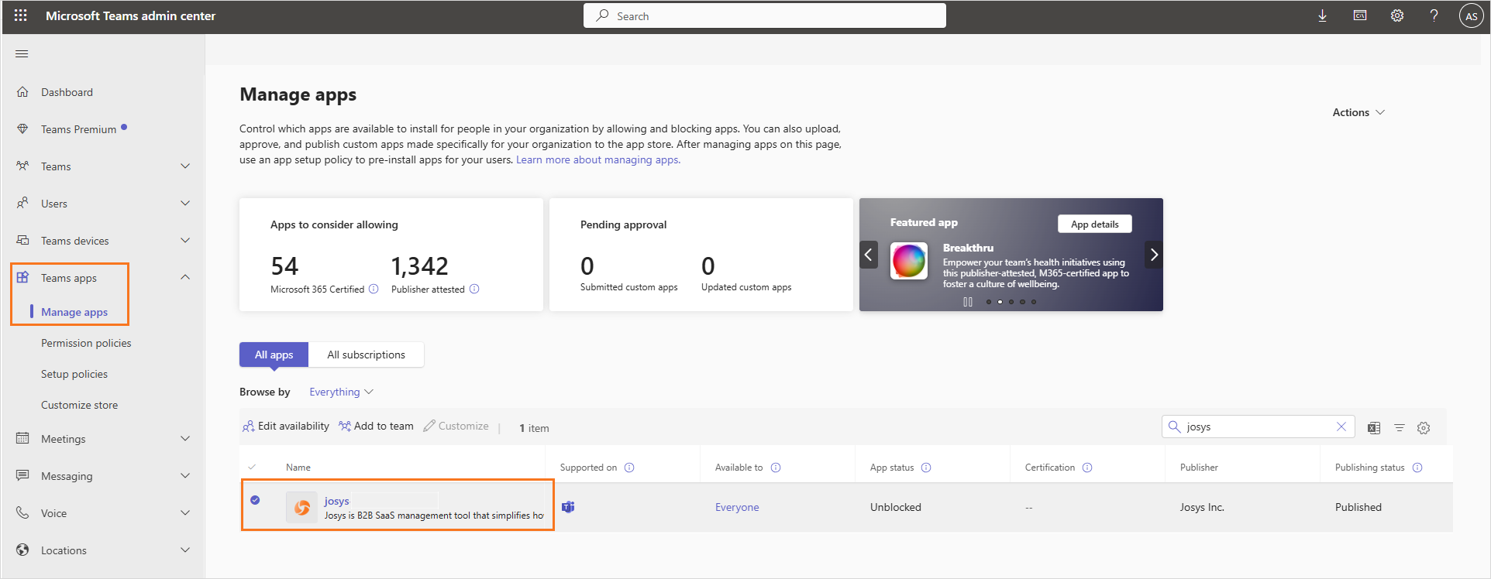Image resolution: width=1491 pixels, height=579 pixels.
Task: Uncheck the josys row checkbox
Action: tap(255, 500)
